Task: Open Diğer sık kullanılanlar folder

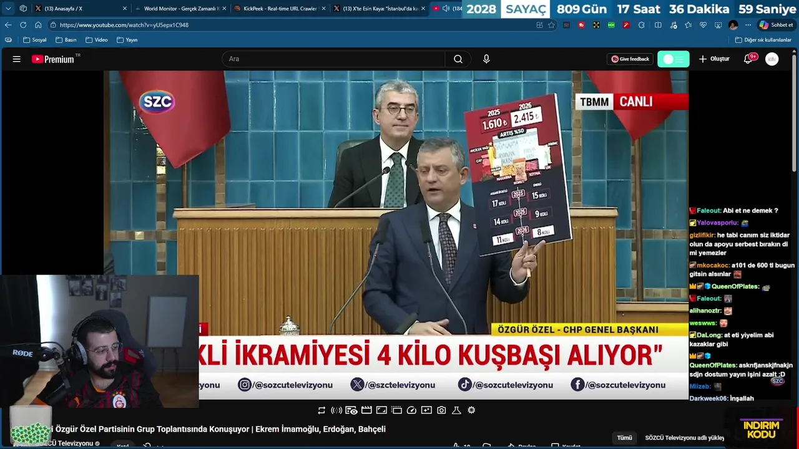Action: [763, 40]
